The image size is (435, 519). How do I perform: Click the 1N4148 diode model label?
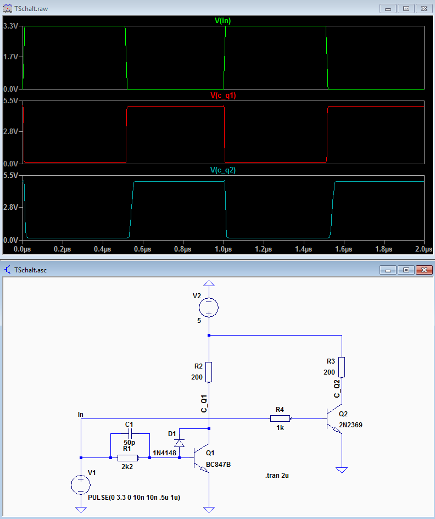(x=165, y=453)
